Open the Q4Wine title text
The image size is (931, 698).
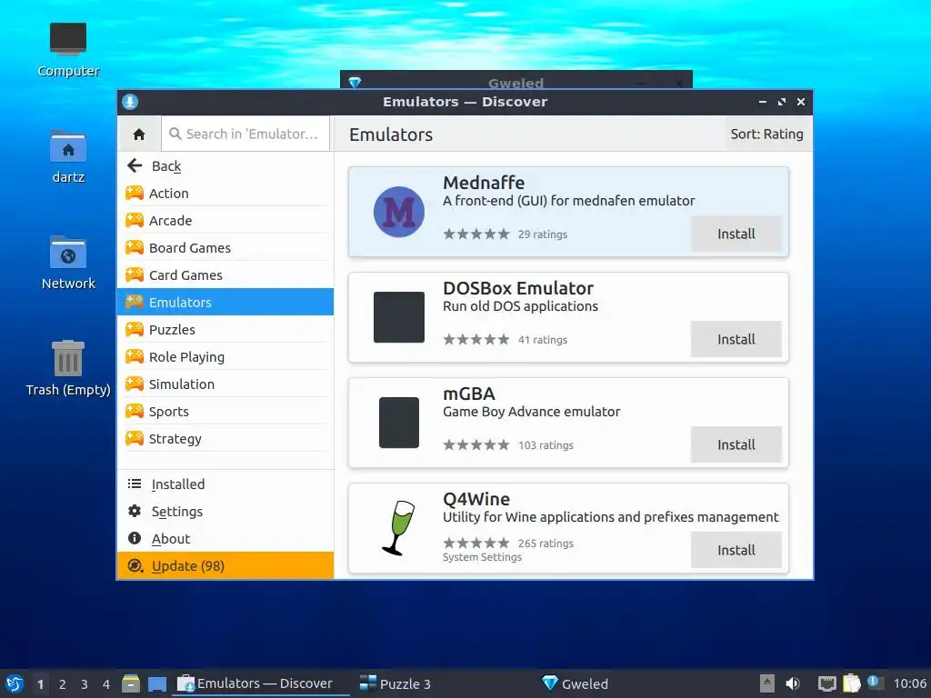tap(476, 499)
